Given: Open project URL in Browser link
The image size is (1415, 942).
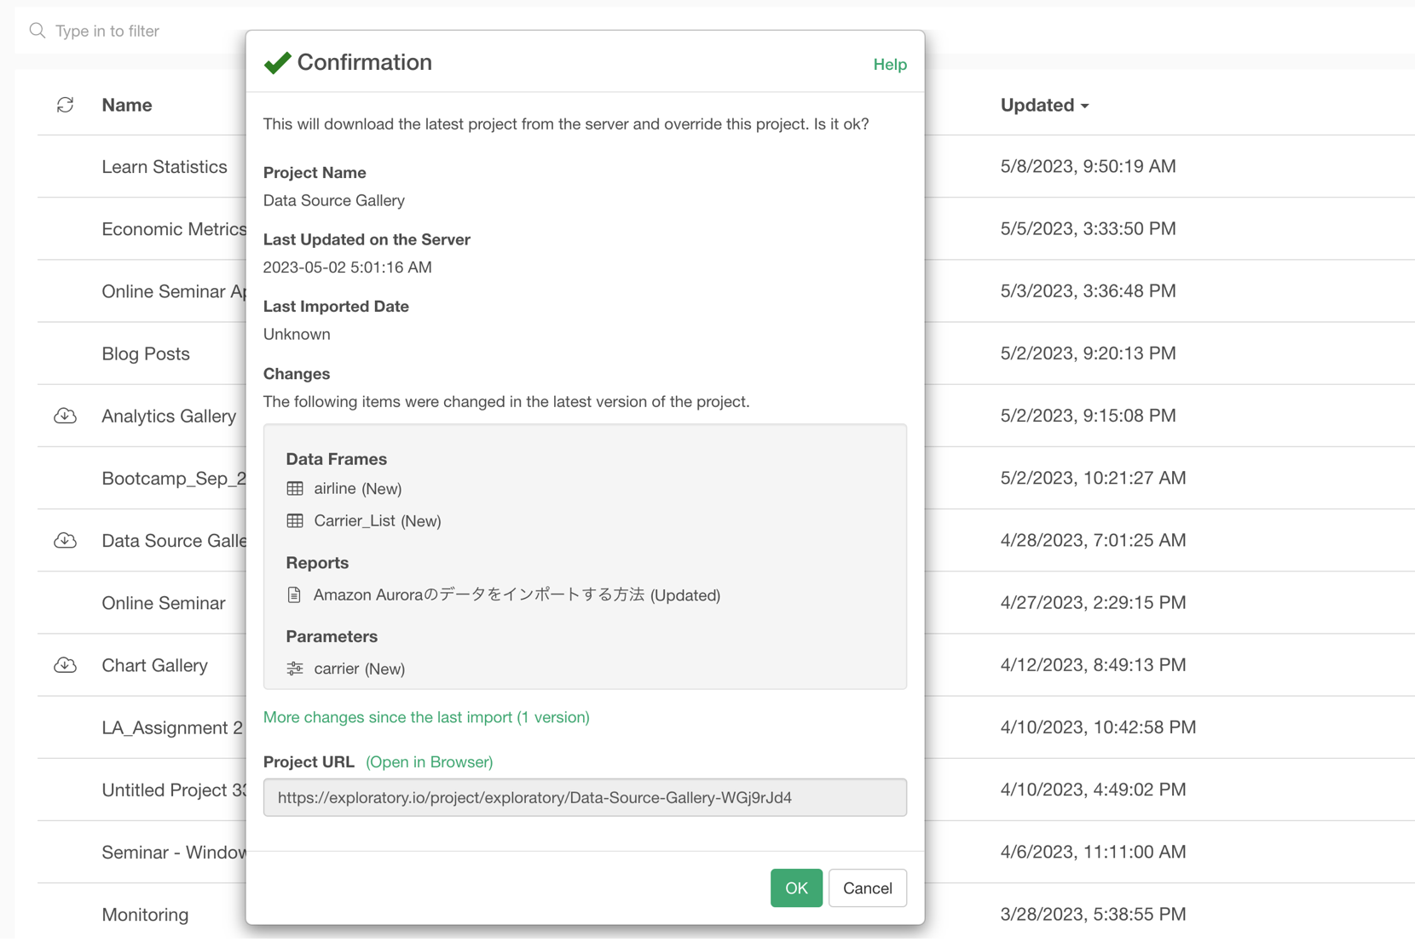Looking at the screenshot, I should tap(429, 761).
